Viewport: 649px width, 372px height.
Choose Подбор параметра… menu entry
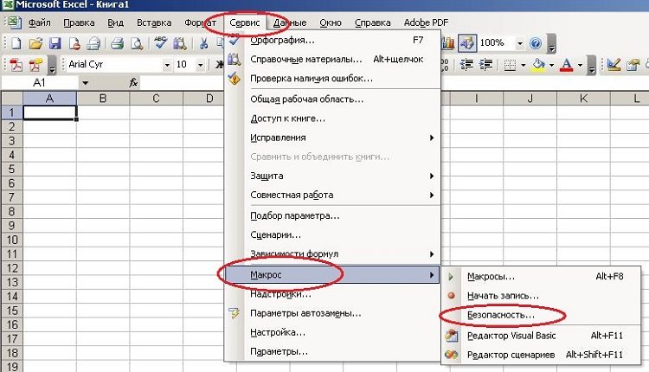pos(331,215)
